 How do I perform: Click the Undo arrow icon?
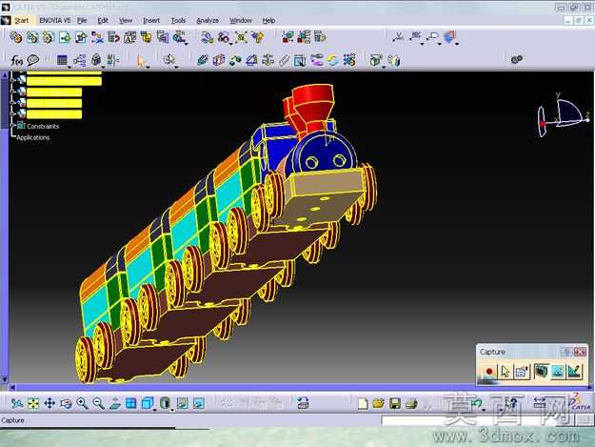coord(477,402)
